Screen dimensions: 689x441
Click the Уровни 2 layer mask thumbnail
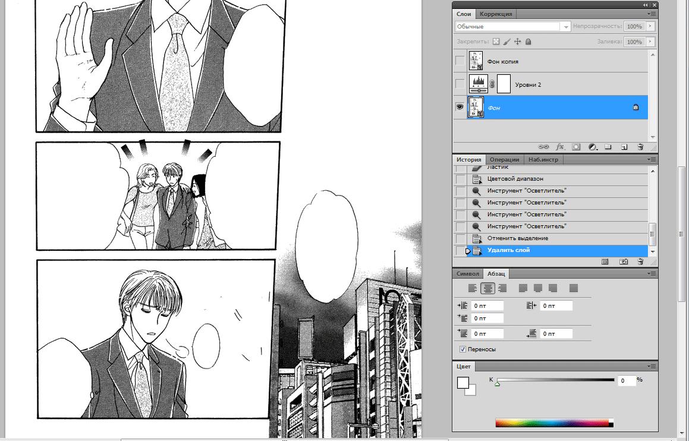pos(504,84)
